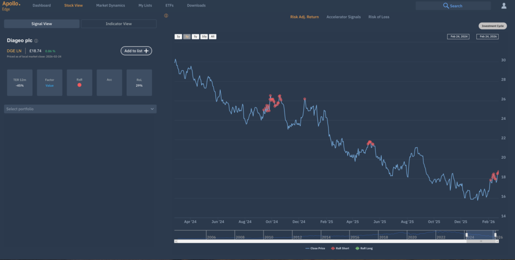515x260 pixels.
Task: Switch to Indicator View
Action: [x=119, y=24]
